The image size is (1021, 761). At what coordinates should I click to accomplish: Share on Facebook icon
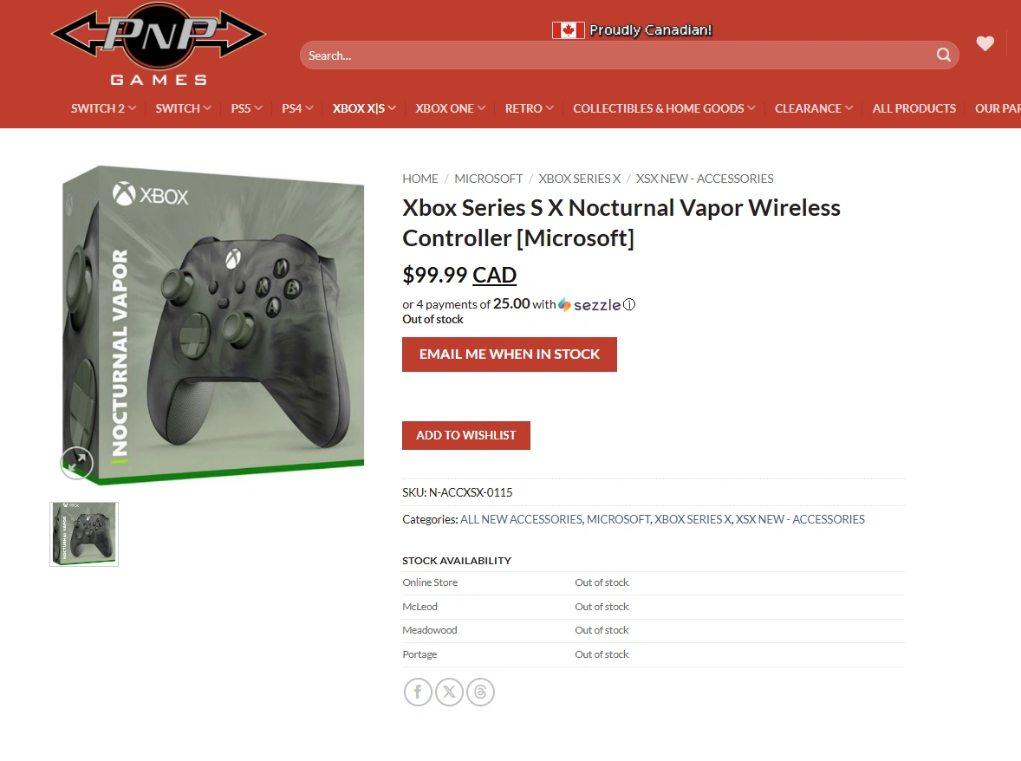(x=418, y=692)
